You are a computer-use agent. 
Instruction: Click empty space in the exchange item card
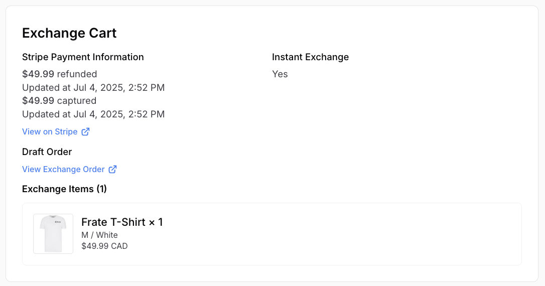pyautogui.click(x=351, y=234)
